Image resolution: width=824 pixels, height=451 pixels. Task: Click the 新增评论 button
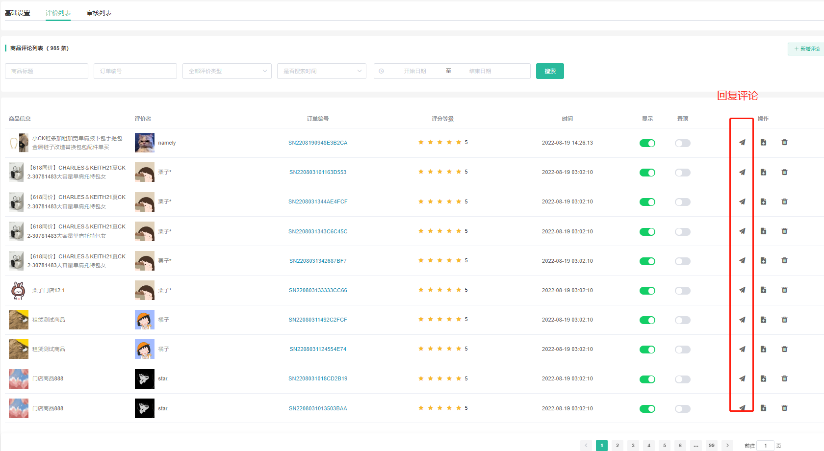[x=806, y=49]
